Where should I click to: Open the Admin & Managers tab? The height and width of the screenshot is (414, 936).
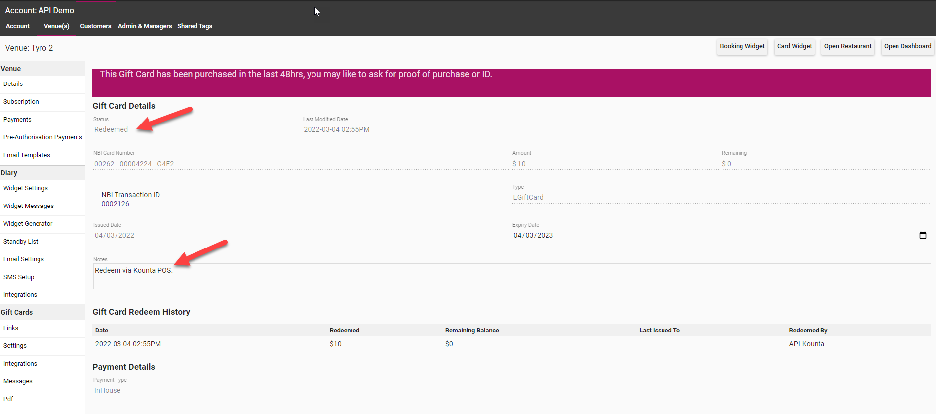point(145,26)
